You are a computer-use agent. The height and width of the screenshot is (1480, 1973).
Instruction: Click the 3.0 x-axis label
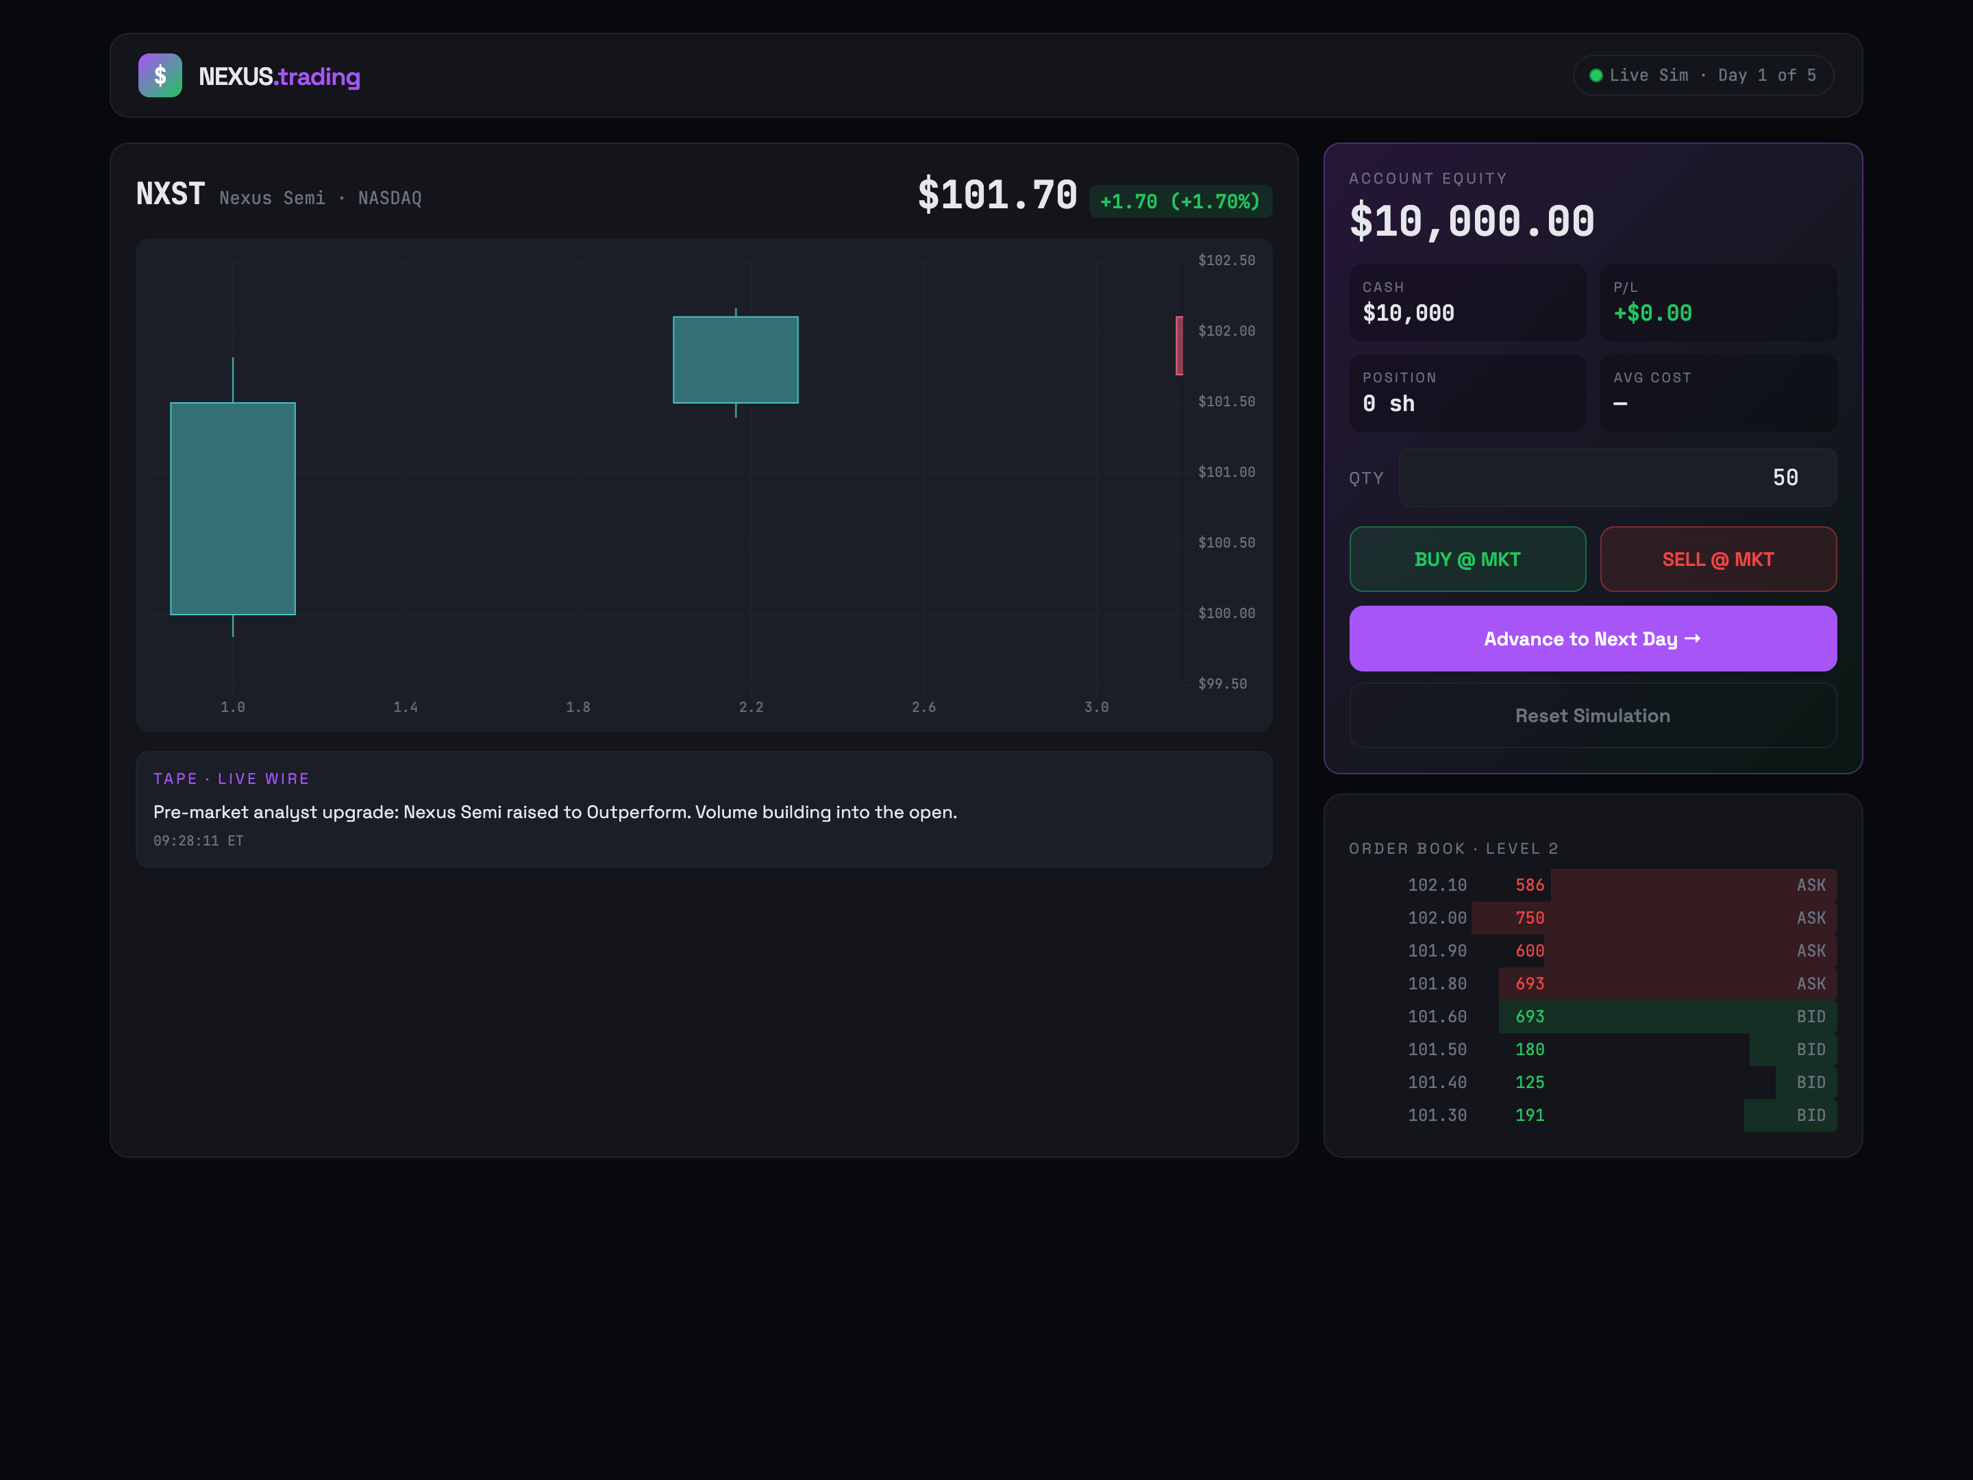[x=1096, y=706]
